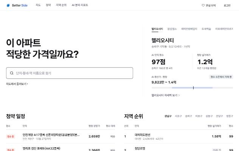Viewport: 242px width, 151px height.
Task: Select the 헬리오시티 tab
Action: click(157, 29)
